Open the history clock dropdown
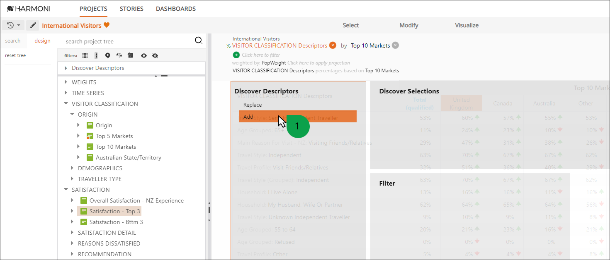 coord(13,25)
